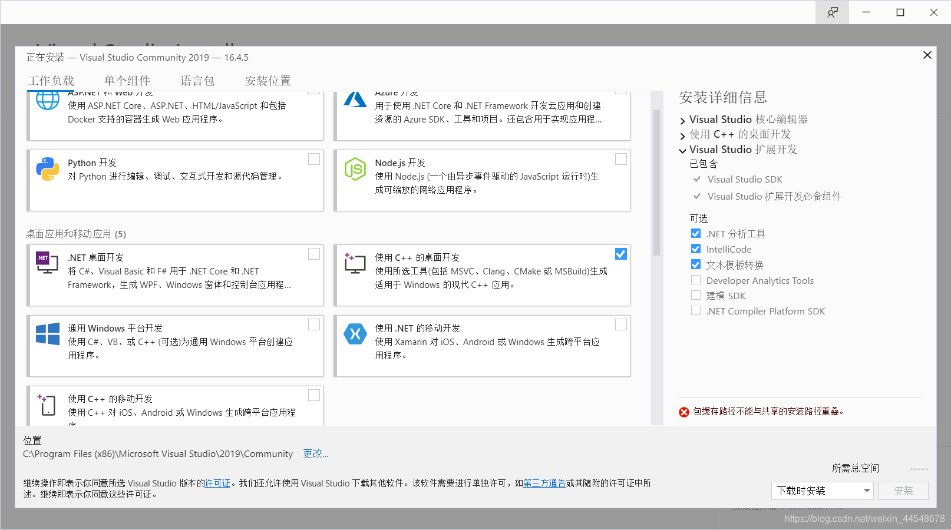Expand Visual Studio 核心编辑器 details

coord(683,121)
